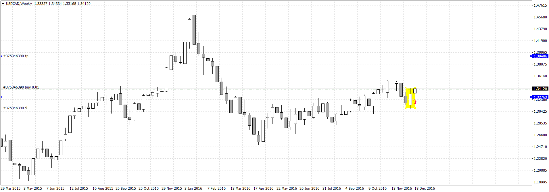Click the 1.28535 price axis label

tap(540, 123)
